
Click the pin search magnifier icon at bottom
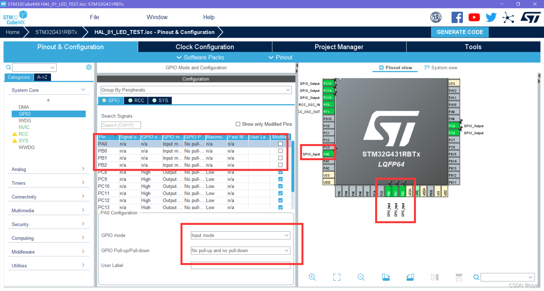point(476,277)
